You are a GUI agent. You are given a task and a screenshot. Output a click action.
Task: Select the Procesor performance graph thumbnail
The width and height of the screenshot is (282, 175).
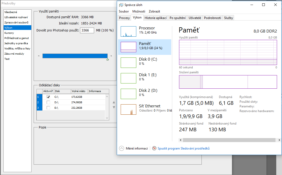pos(128,31)
